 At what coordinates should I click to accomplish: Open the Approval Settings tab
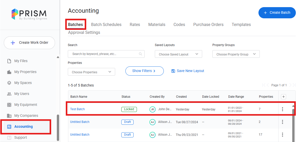tap(84, 33)
